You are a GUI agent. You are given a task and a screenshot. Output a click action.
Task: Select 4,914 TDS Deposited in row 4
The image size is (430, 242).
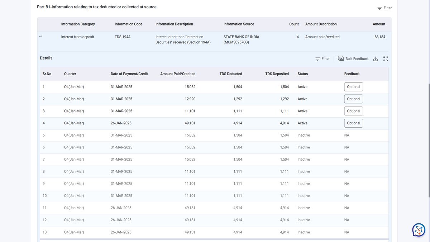[285, 123]
